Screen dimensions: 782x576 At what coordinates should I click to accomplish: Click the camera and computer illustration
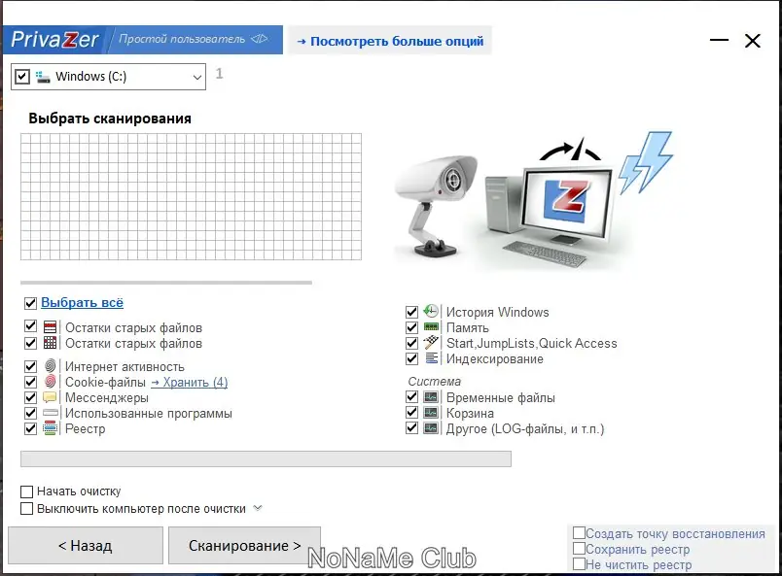point(534,202)
